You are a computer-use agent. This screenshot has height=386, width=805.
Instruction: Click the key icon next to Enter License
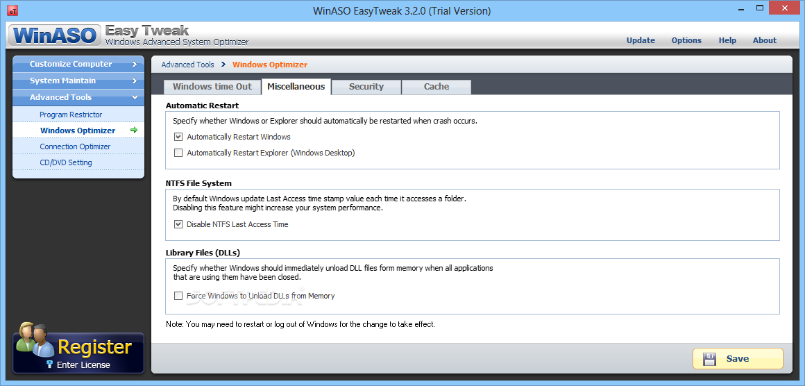[x=50, y=364]
